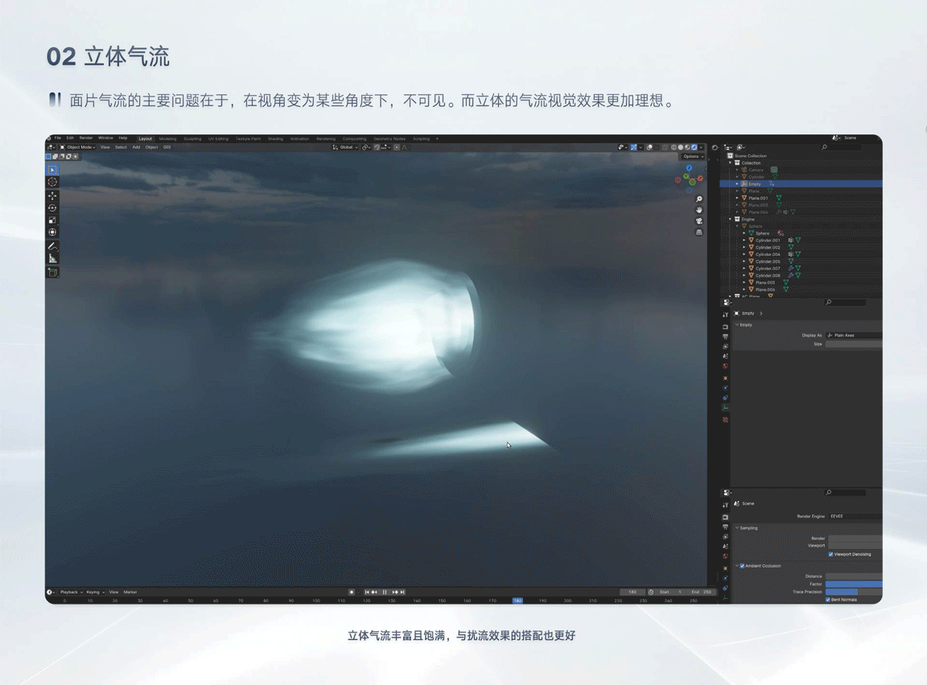Switch to the Shading workspace tab
927x685 pixels.
click(x=275, y=139)
